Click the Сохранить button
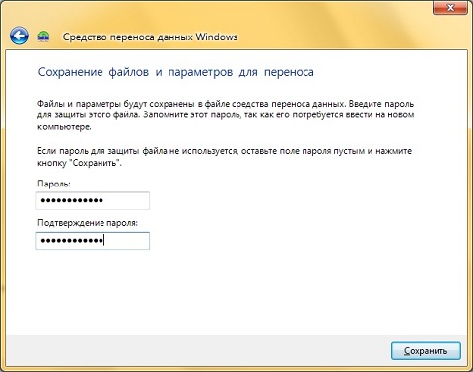Viewport: 473px width, 372px height. point(426,351)
